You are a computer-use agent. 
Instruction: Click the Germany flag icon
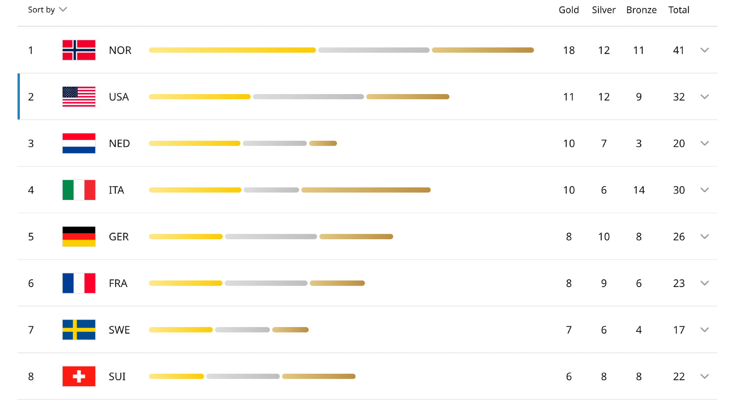(x=79, y=237)
